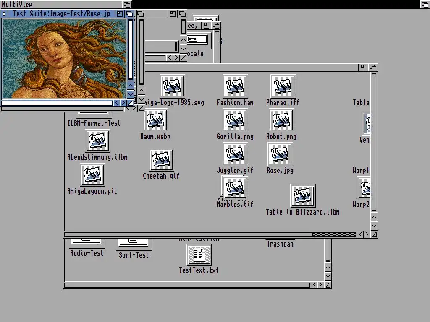Click the Rose.jp MultiView window title bar
This screenshot has width=430, height=322.
tap(62, 14)
